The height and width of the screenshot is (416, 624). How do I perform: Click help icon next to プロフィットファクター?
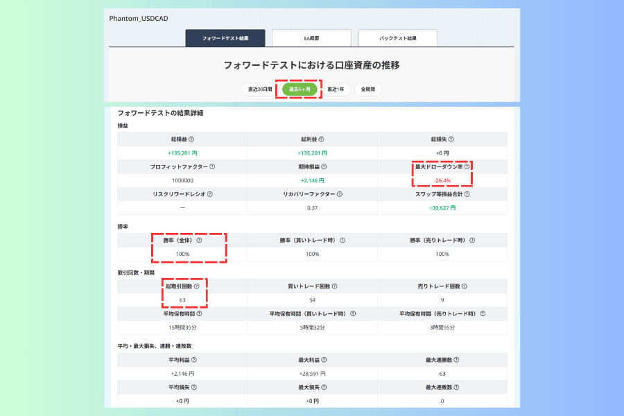[212, 167]
